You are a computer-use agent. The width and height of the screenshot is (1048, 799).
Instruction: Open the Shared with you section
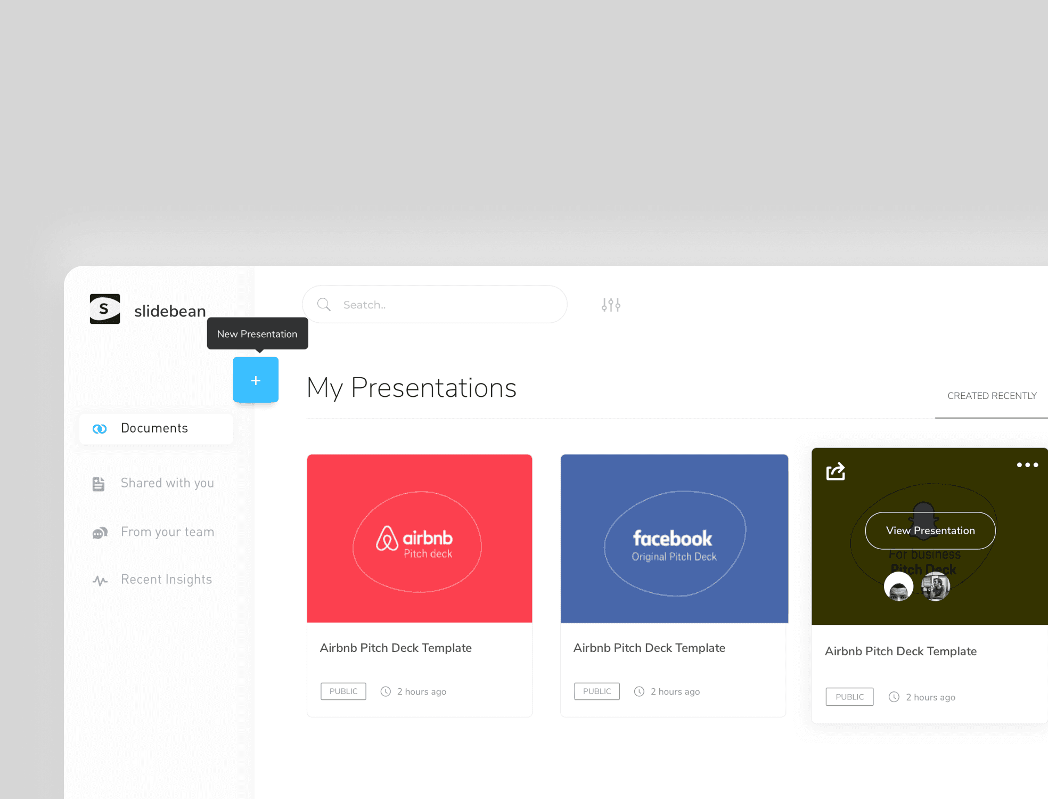(x=167, y=483)
